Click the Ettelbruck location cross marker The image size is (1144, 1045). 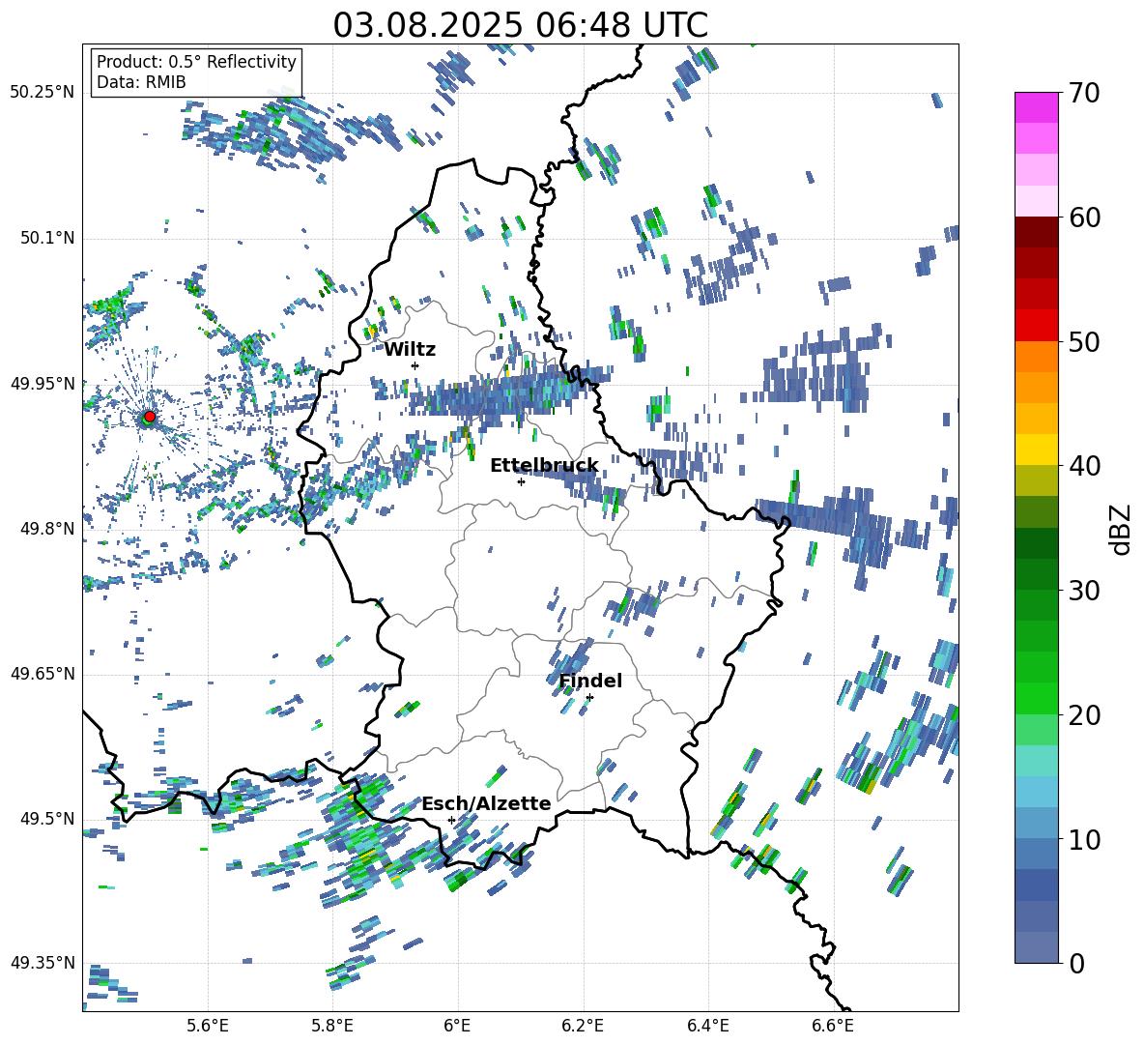(521, 481)
